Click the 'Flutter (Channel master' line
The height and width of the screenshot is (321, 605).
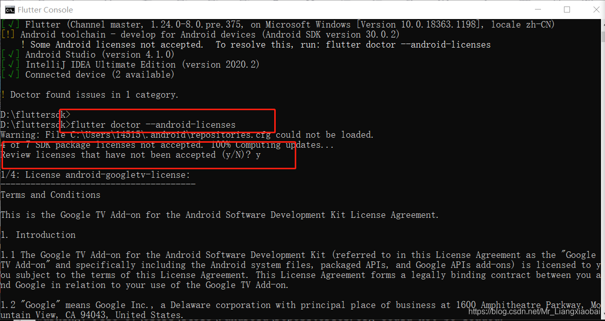click(x=278, y=25)
